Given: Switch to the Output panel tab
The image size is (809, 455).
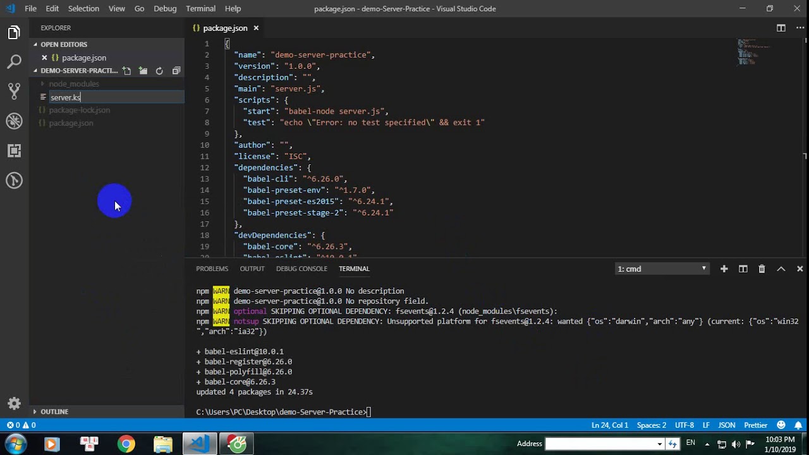Looking at the screenshot, I should click(x=252, y=269).
